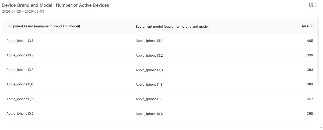Click the chart title Device Brand and Model

55,5
